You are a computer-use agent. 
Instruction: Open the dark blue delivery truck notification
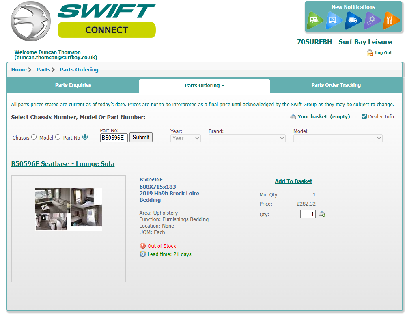pyautogui.click(x=353, y=20)
